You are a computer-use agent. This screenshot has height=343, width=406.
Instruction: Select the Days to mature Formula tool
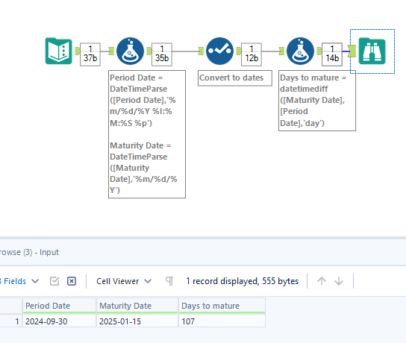[x=300, y=51]
